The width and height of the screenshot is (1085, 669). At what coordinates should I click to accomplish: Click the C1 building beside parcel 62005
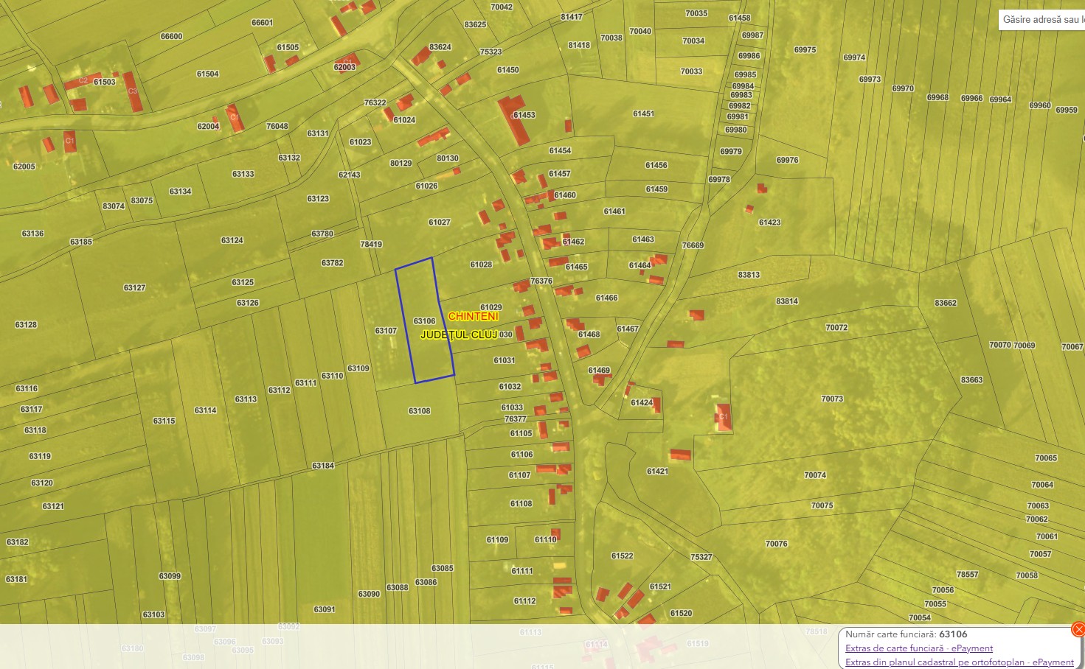[69, 141]
